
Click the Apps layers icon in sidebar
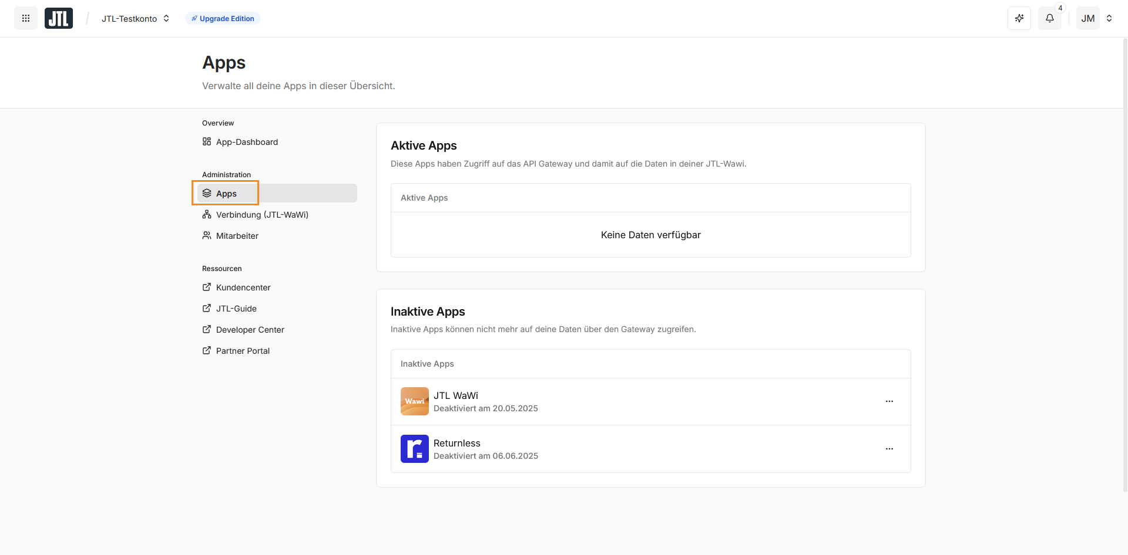pos(207,193)
